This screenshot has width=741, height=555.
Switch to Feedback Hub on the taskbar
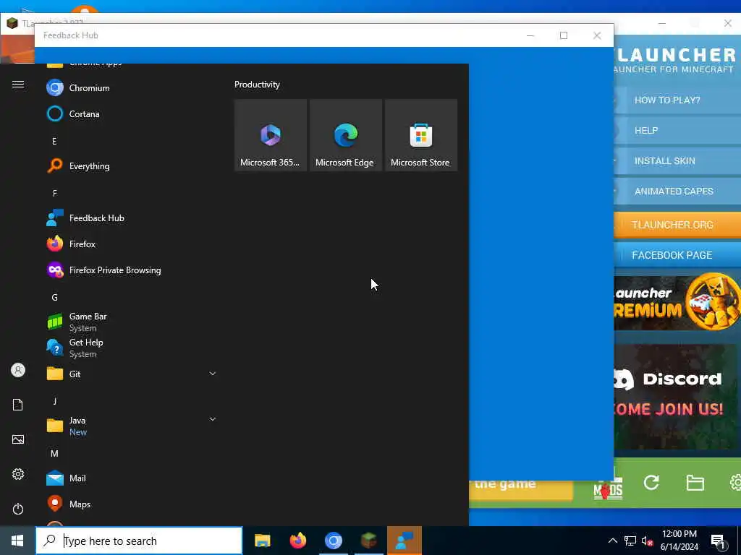(405, 541)
